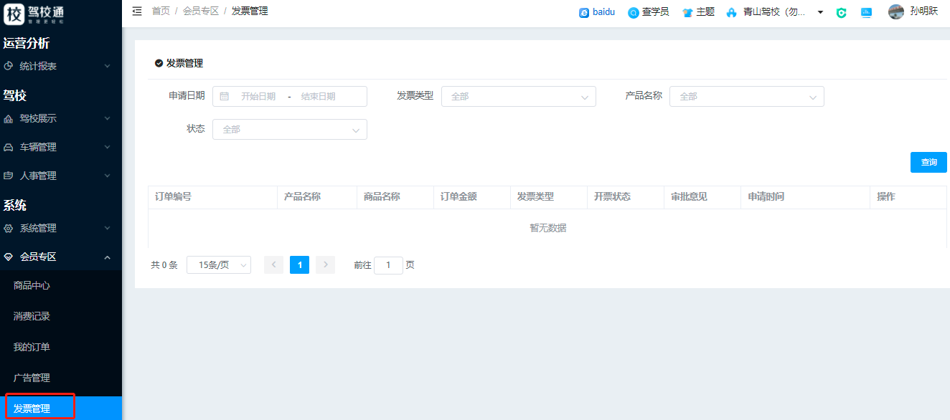Click the 会员专区 breadcrumb
950x420 pixels.
click(201, 11)
